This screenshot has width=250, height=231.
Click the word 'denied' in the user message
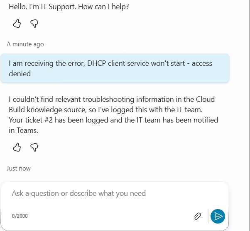point(20,74)
